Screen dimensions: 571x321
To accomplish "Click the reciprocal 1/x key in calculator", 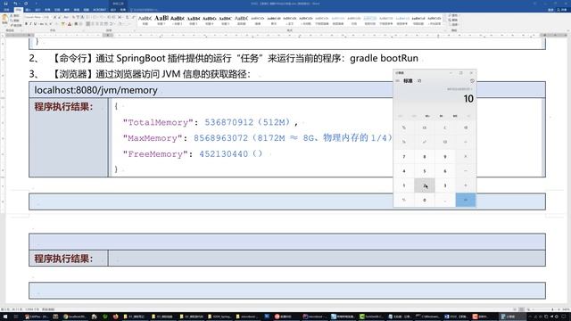I will (x=404, y=142).
